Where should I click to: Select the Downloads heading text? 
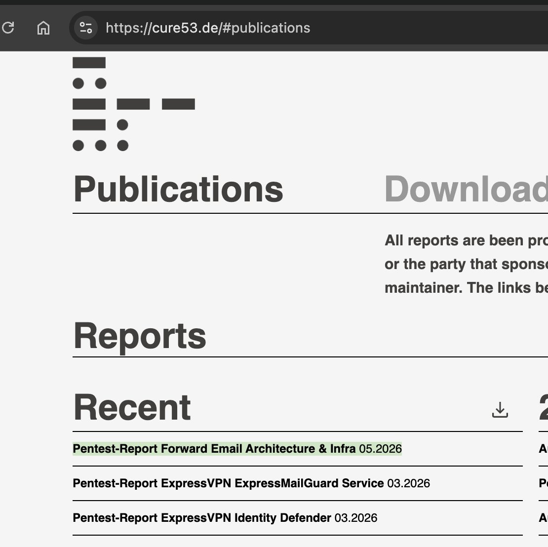click(466, 189)
